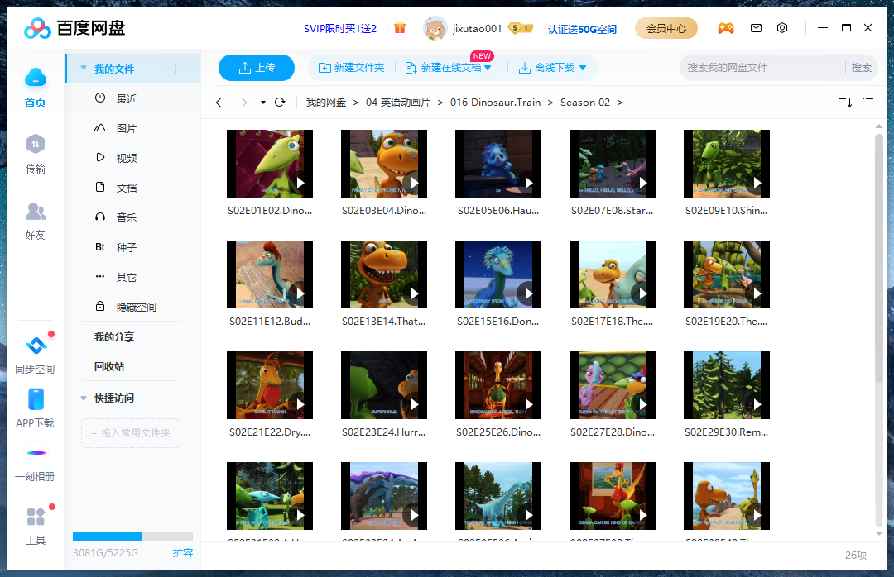Open 我的分享 shares list
894x577 pixels.
click(x=114, y=337)
